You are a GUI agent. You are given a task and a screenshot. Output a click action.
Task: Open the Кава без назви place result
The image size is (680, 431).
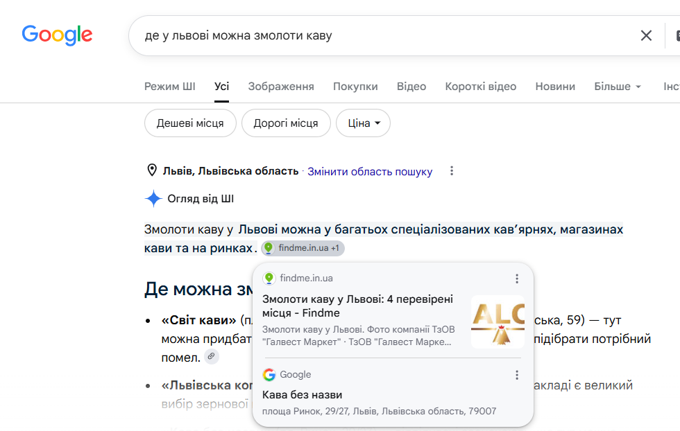tap(303, 394)
